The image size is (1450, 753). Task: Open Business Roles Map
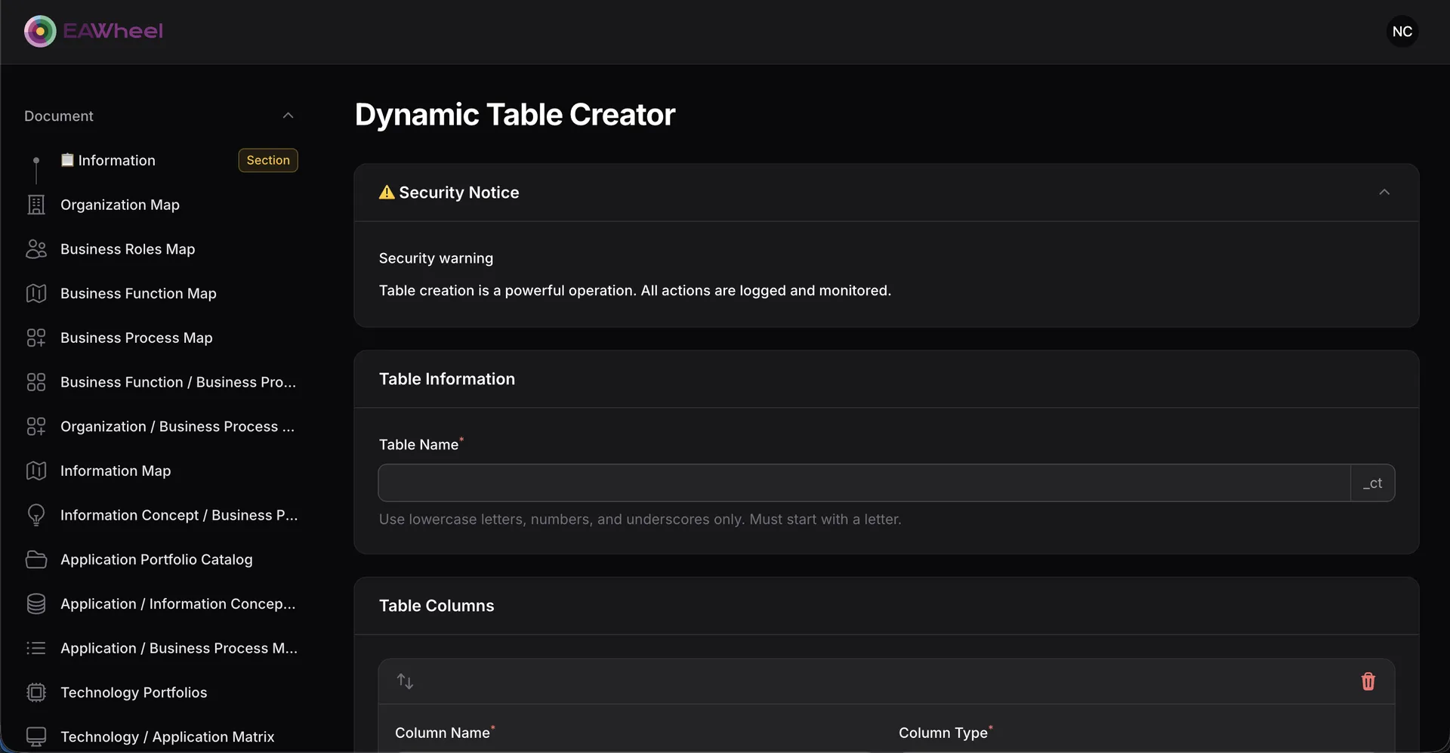[128, 249]
